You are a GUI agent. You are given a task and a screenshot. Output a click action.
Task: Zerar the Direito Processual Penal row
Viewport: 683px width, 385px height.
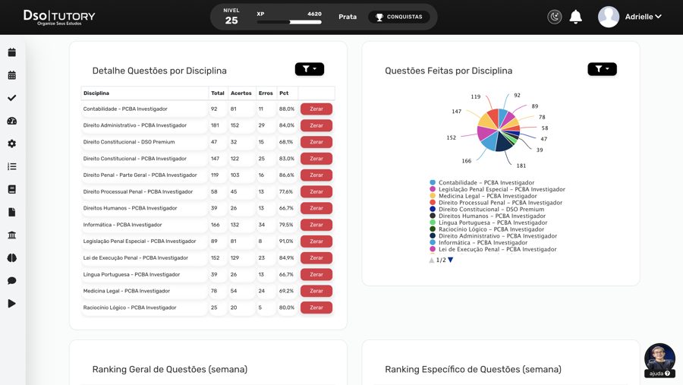(x=316, y=192)
